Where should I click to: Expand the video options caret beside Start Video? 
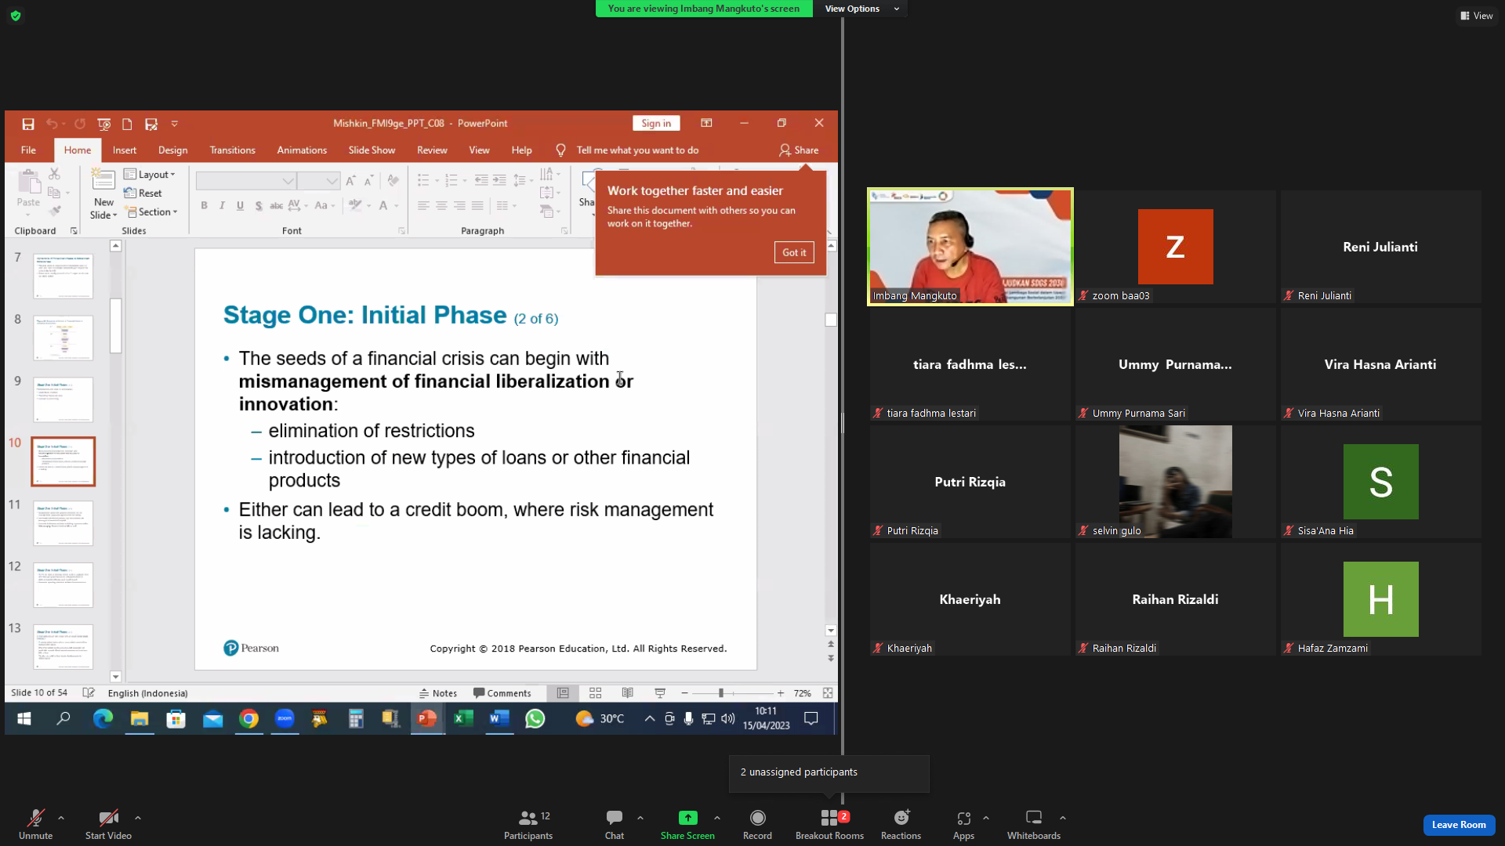tap(138, 818)
